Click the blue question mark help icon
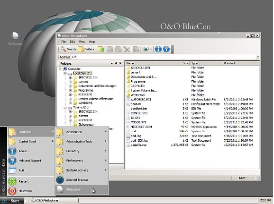Viewport: 274px width, 204px height. pos(166,49)
